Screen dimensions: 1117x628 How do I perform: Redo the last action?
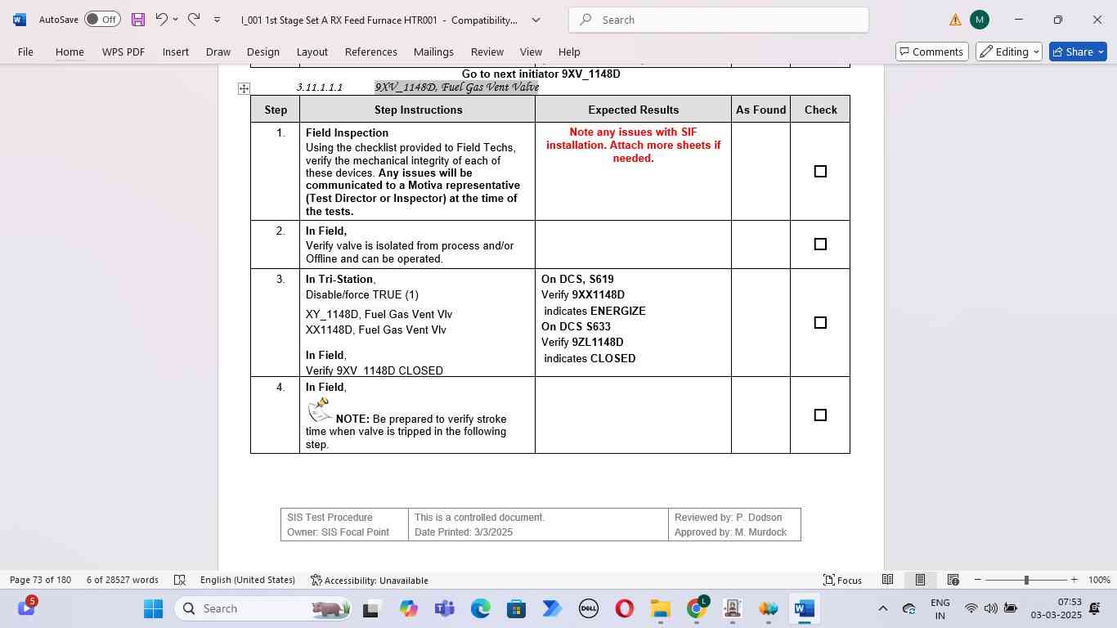[194, 19]
